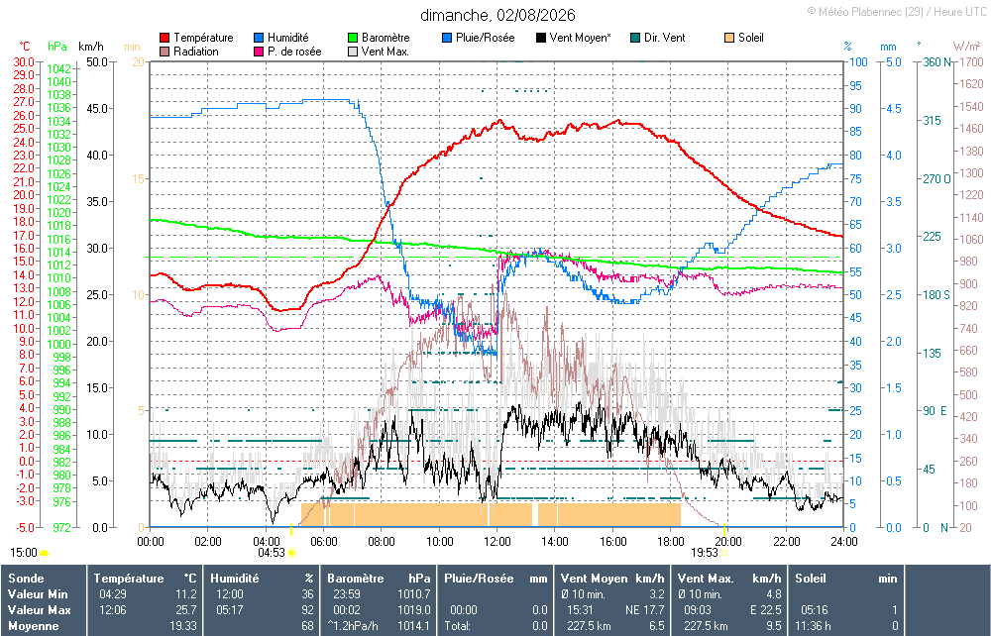The height and width of the screenshot is (636, 991).
Task: Click the blue Humidité legend swatch
Action: point(259,38)
